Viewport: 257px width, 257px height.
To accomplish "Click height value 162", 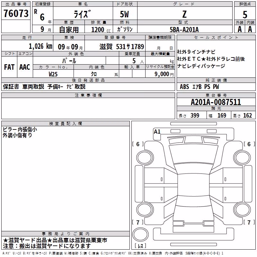I will [247, 115].
